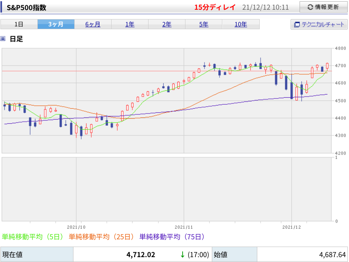Click the 4200 price axis label
This screenshot has width=349, height=262.
340,153
